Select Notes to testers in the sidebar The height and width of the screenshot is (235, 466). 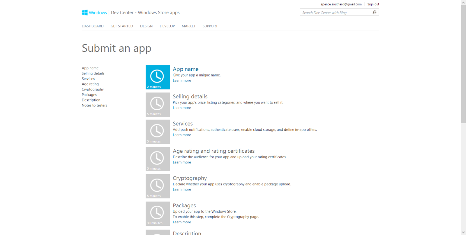point(94,105)
